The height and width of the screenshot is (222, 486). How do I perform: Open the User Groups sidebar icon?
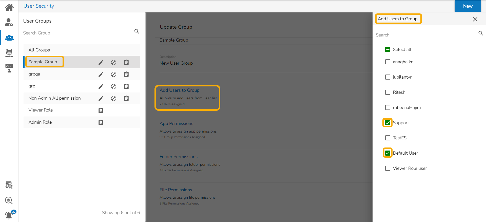pyautogui.click(x=9, y=38)
